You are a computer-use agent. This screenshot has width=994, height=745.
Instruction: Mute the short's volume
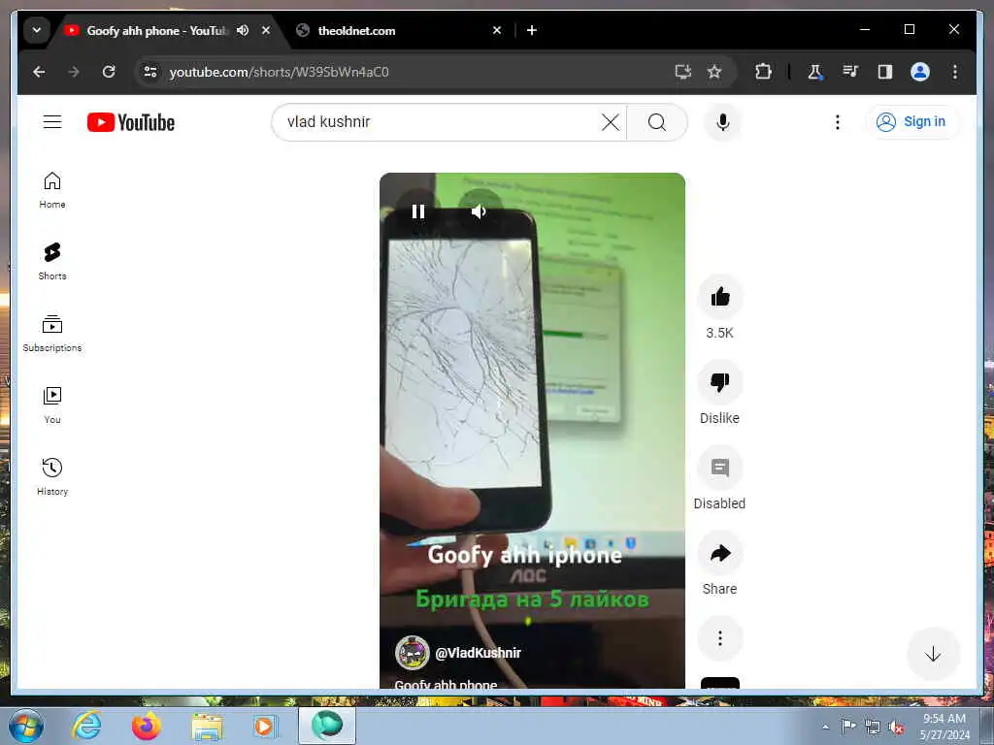(479, 211)
